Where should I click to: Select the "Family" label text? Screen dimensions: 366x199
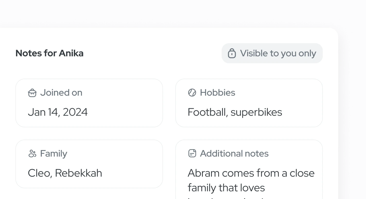tap(54, 153)
